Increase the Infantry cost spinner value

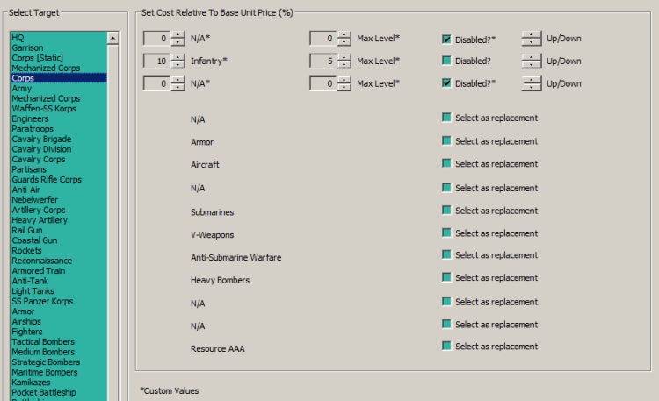[x=177, y=57]
